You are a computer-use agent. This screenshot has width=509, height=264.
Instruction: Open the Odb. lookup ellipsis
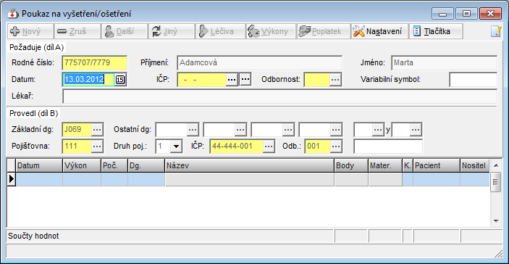pyautogui.click(x=336, y=147)
